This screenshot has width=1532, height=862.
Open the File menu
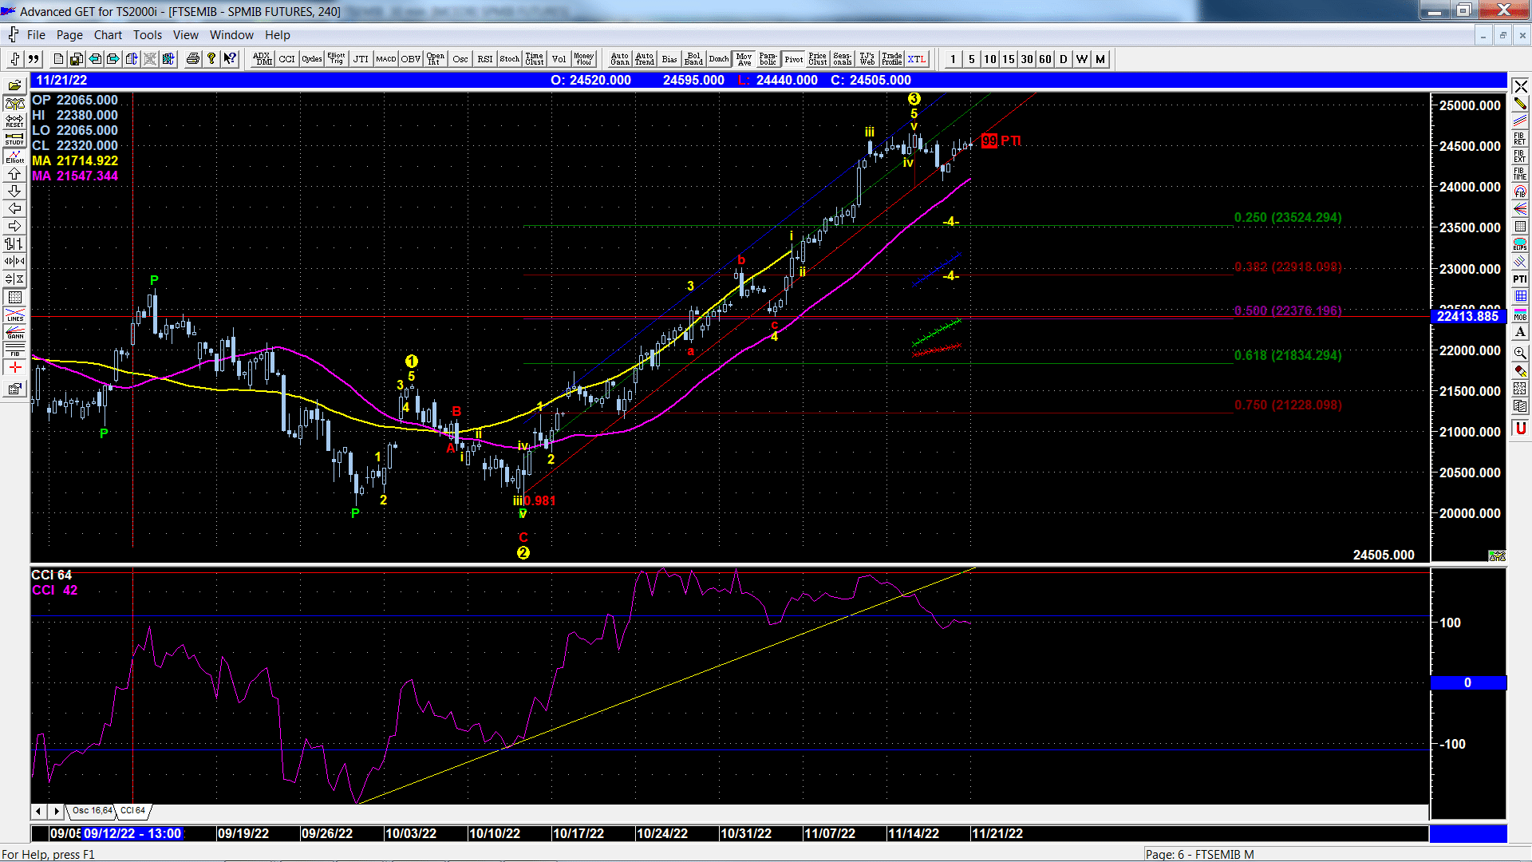tap(36, 35)
